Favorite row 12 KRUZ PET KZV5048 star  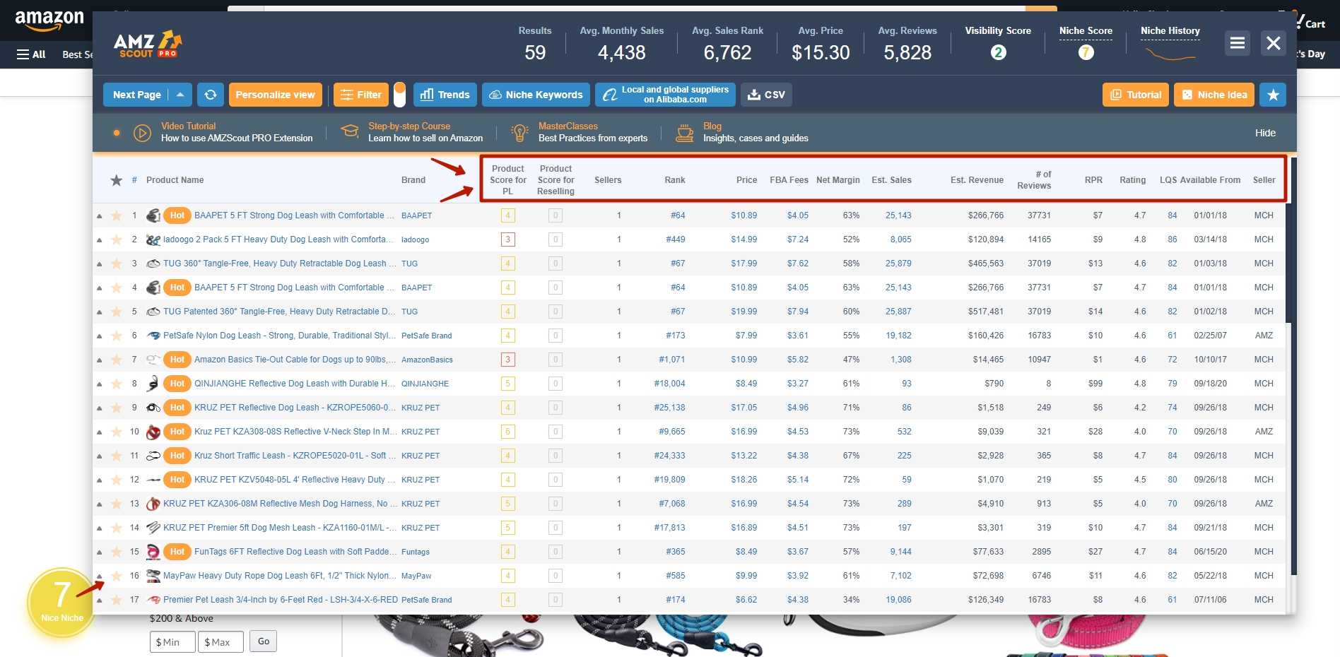click(116, 480)
